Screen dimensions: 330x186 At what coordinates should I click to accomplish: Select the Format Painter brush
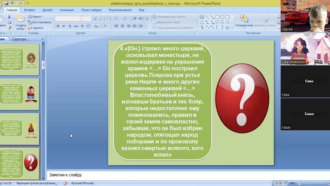point(9,28)
